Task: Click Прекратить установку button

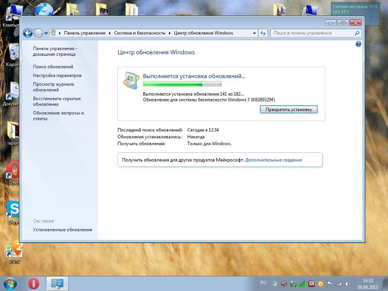Action: [x=289, y=110]
